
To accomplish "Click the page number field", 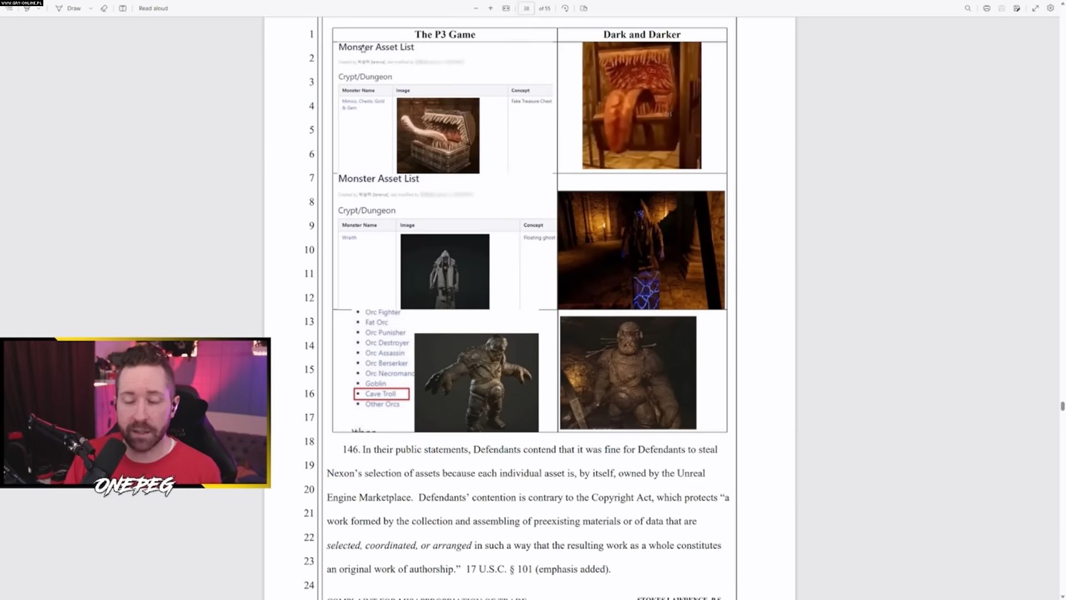I will point(526,8).
